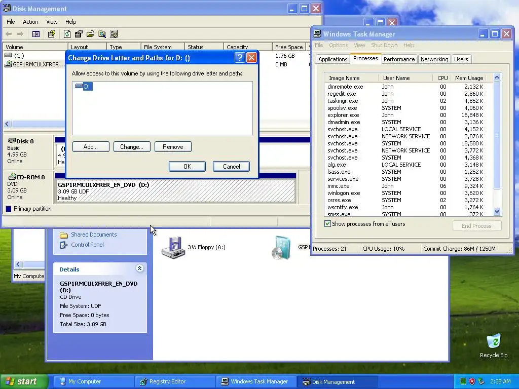The height and width of the screenshot is (389, 519).
Task: Click left scroll arrow in the Disk Management volume list
Action: 7,124
